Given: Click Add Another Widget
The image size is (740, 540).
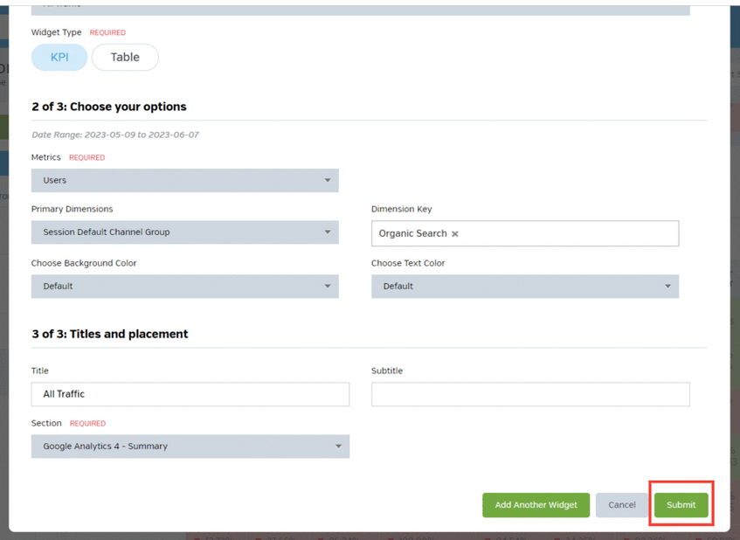Looking at the screenshot, I should pos(536,505).
